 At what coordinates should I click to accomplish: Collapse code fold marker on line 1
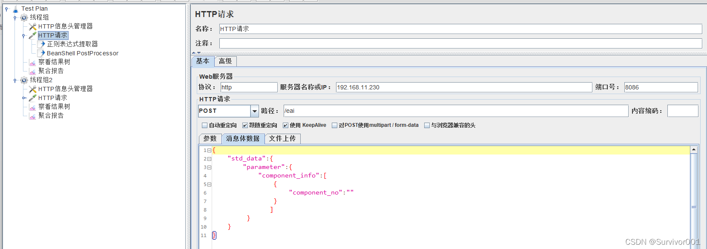tap(209, 150)
